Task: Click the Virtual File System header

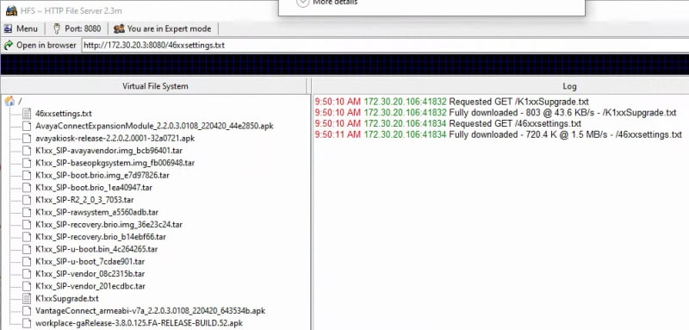Action: click(155, 86)
